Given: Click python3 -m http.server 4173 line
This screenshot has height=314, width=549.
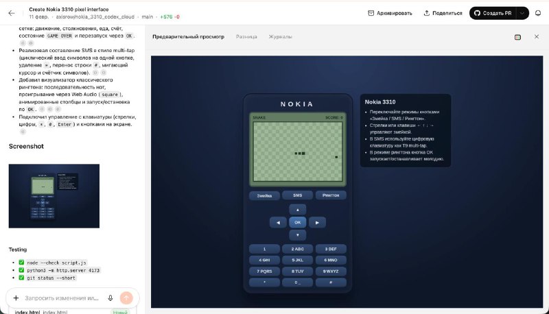Looking at the screenshot, I should click(x=63, y=270).
